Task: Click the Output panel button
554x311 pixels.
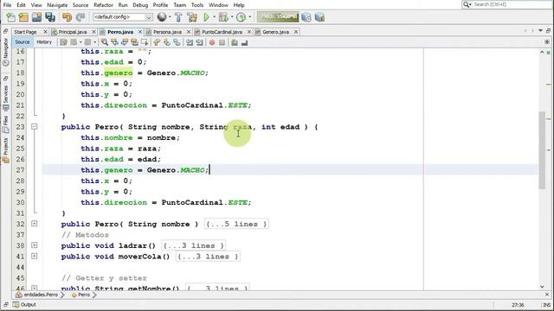Action: (24, 304)
